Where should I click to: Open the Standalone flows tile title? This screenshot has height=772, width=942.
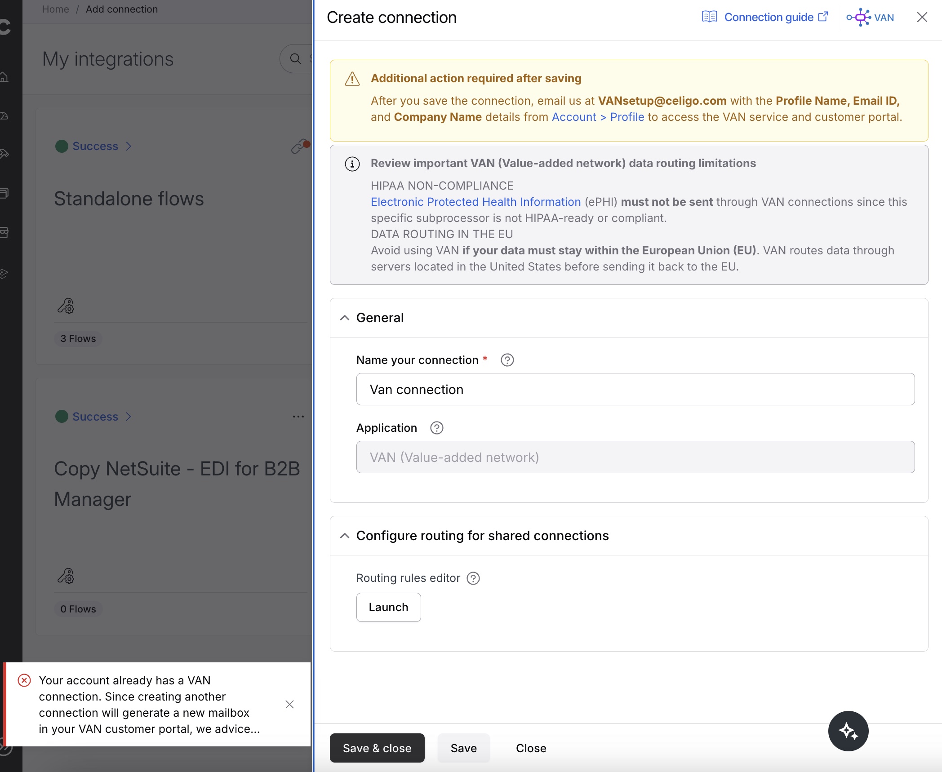click(x=129, y=199)
